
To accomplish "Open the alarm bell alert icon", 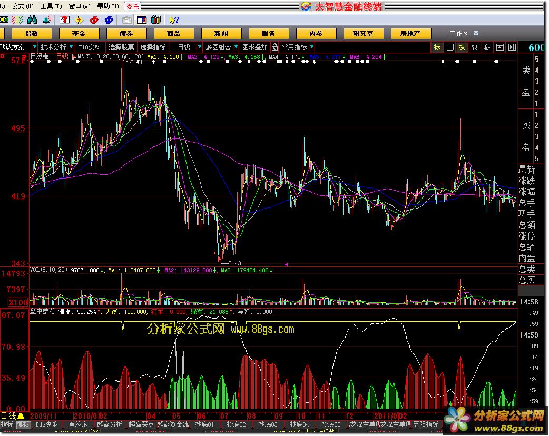I will tap(47, 19).
